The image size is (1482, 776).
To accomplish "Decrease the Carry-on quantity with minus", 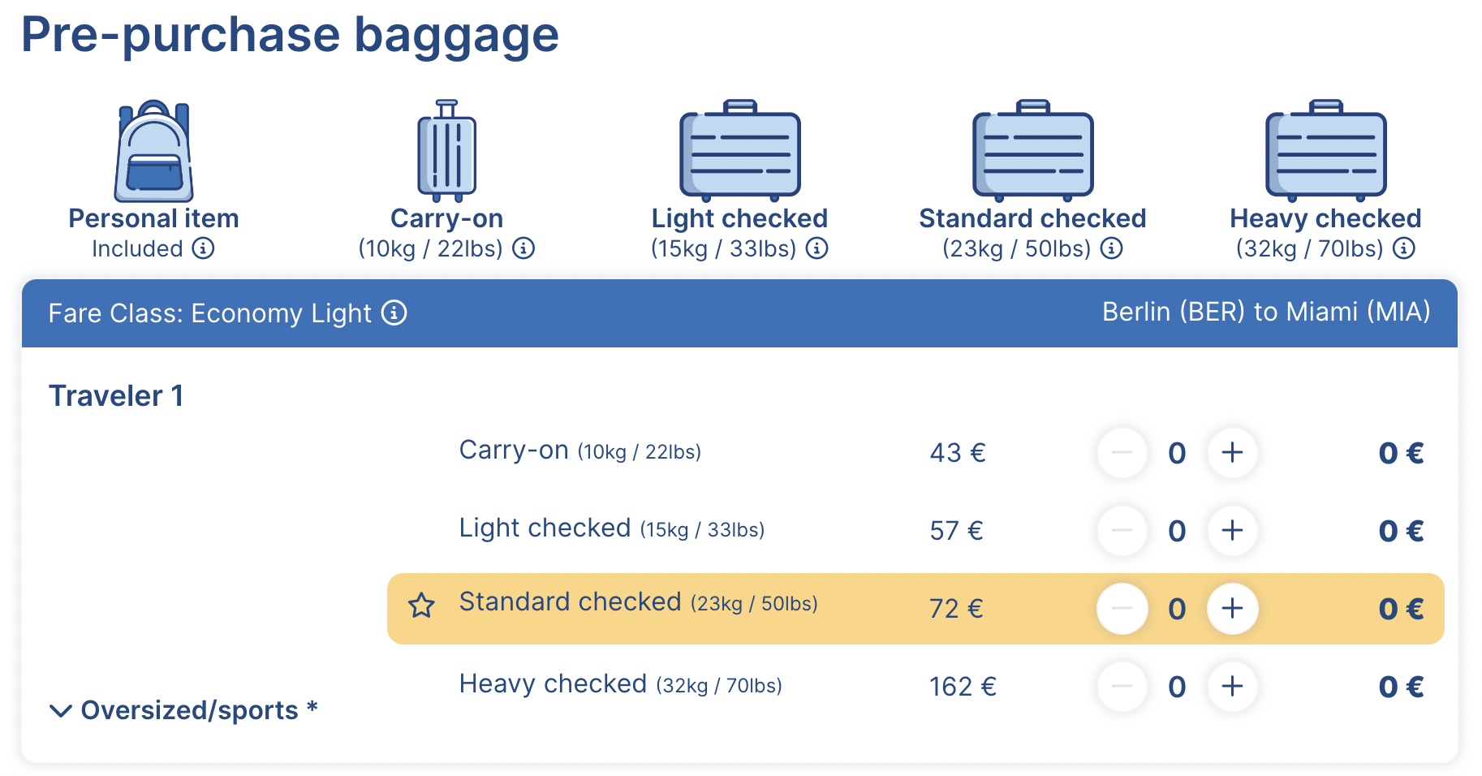I will click(x=1122, y=453).
